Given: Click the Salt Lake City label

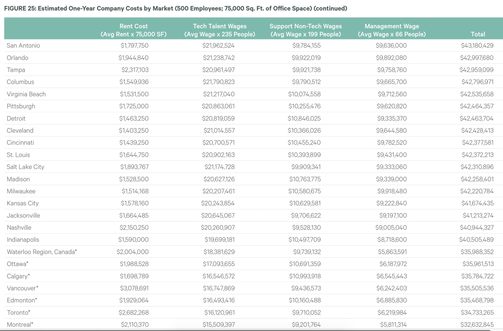Looking at the screenshot, I should 26,167.
